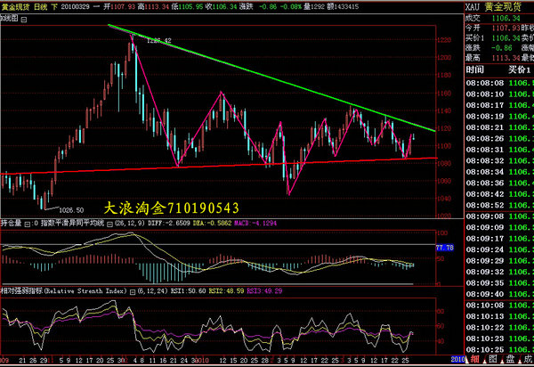Click the DEA:-0.5862 value

click(x=212, y=224)
